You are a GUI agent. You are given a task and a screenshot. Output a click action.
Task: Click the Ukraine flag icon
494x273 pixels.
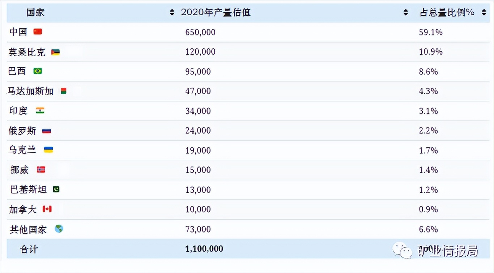coord(48,150)
